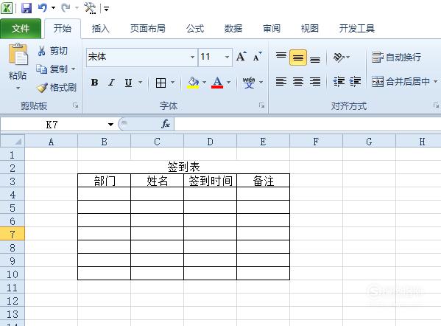This screenshot has width=441, height=326.
Task: Click the Format Painter brush
Action: coord(56,87)
